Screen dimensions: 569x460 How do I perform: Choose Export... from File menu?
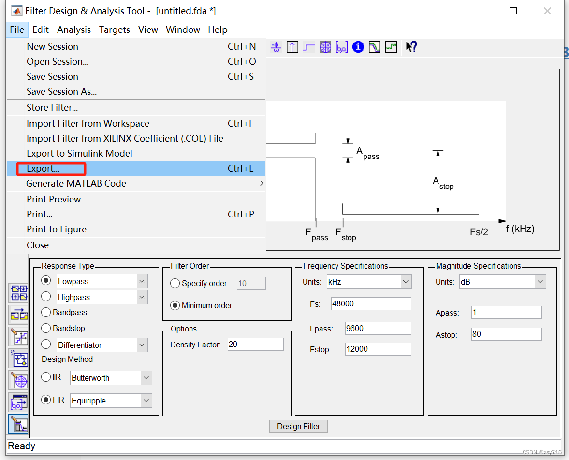click(x=136, y=168)
